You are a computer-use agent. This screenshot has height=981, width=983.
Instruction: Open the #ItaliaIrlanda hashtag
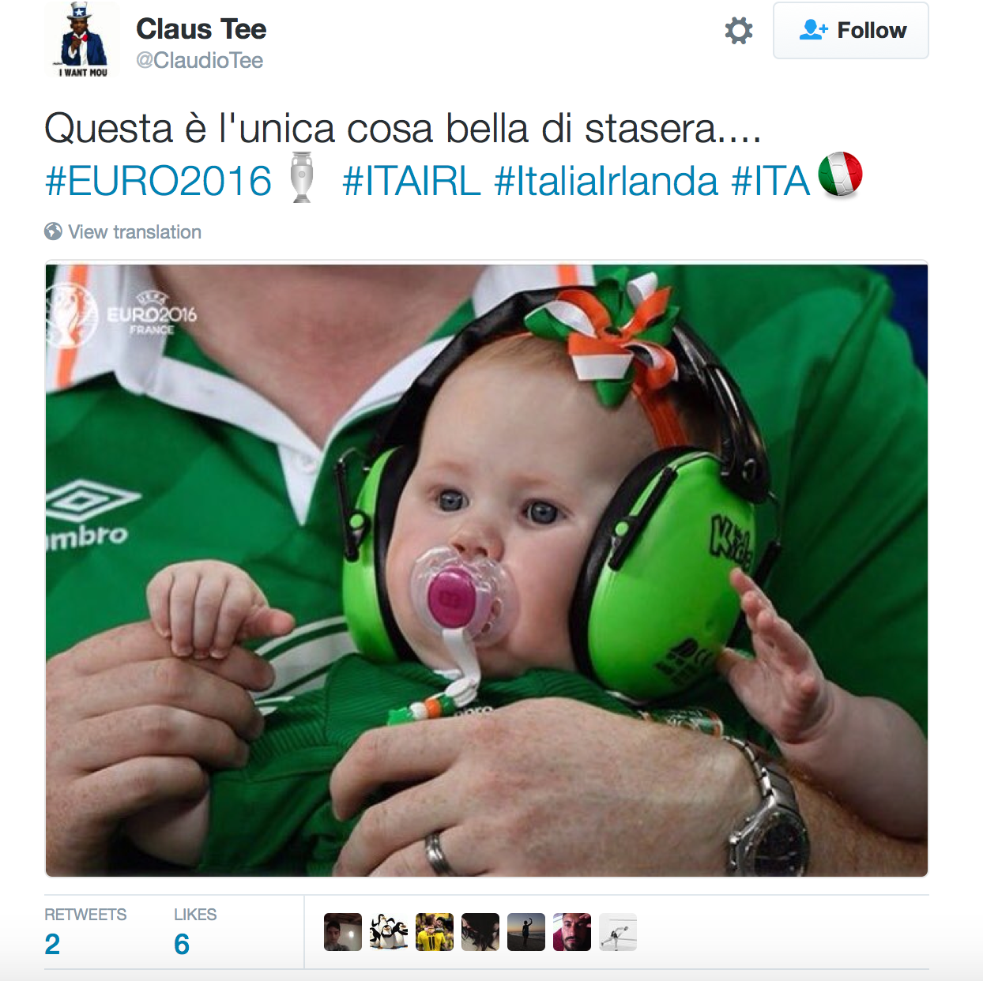tap(606, 181)
